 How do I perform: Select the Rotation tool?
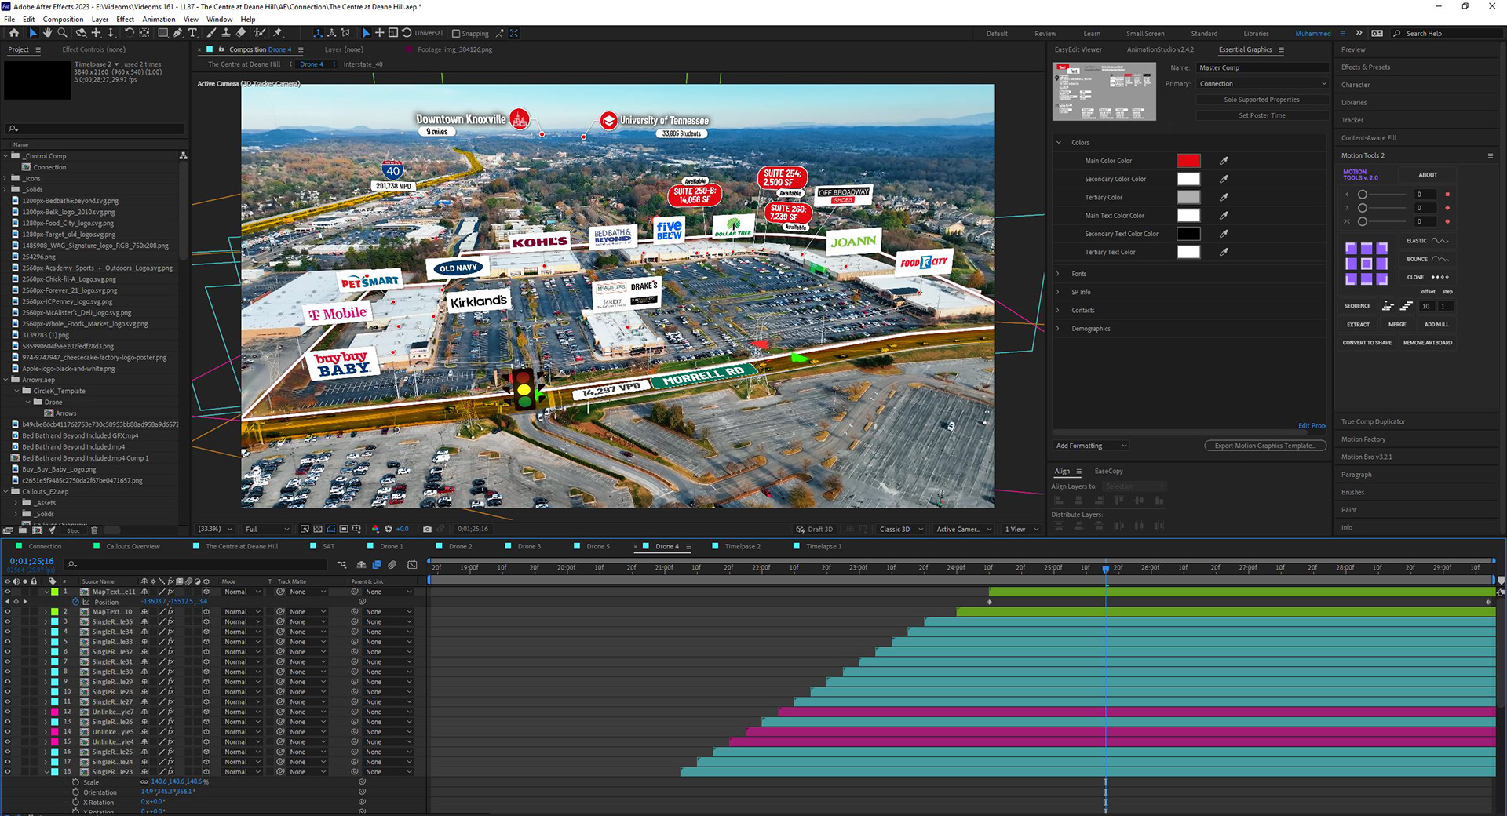(x=129, y=33)
